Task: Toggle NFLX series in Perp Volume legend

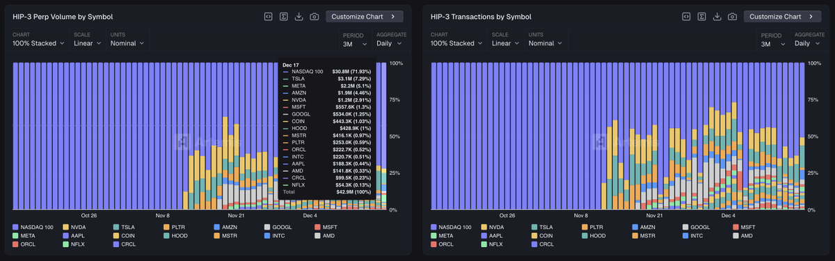Action: (x=74, y=245)
